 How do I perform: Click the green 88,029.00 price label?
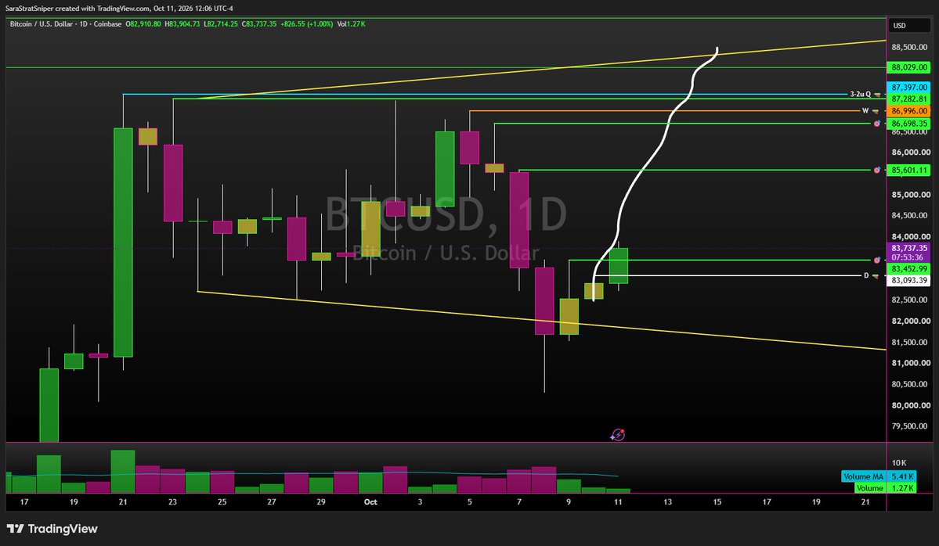909,67
